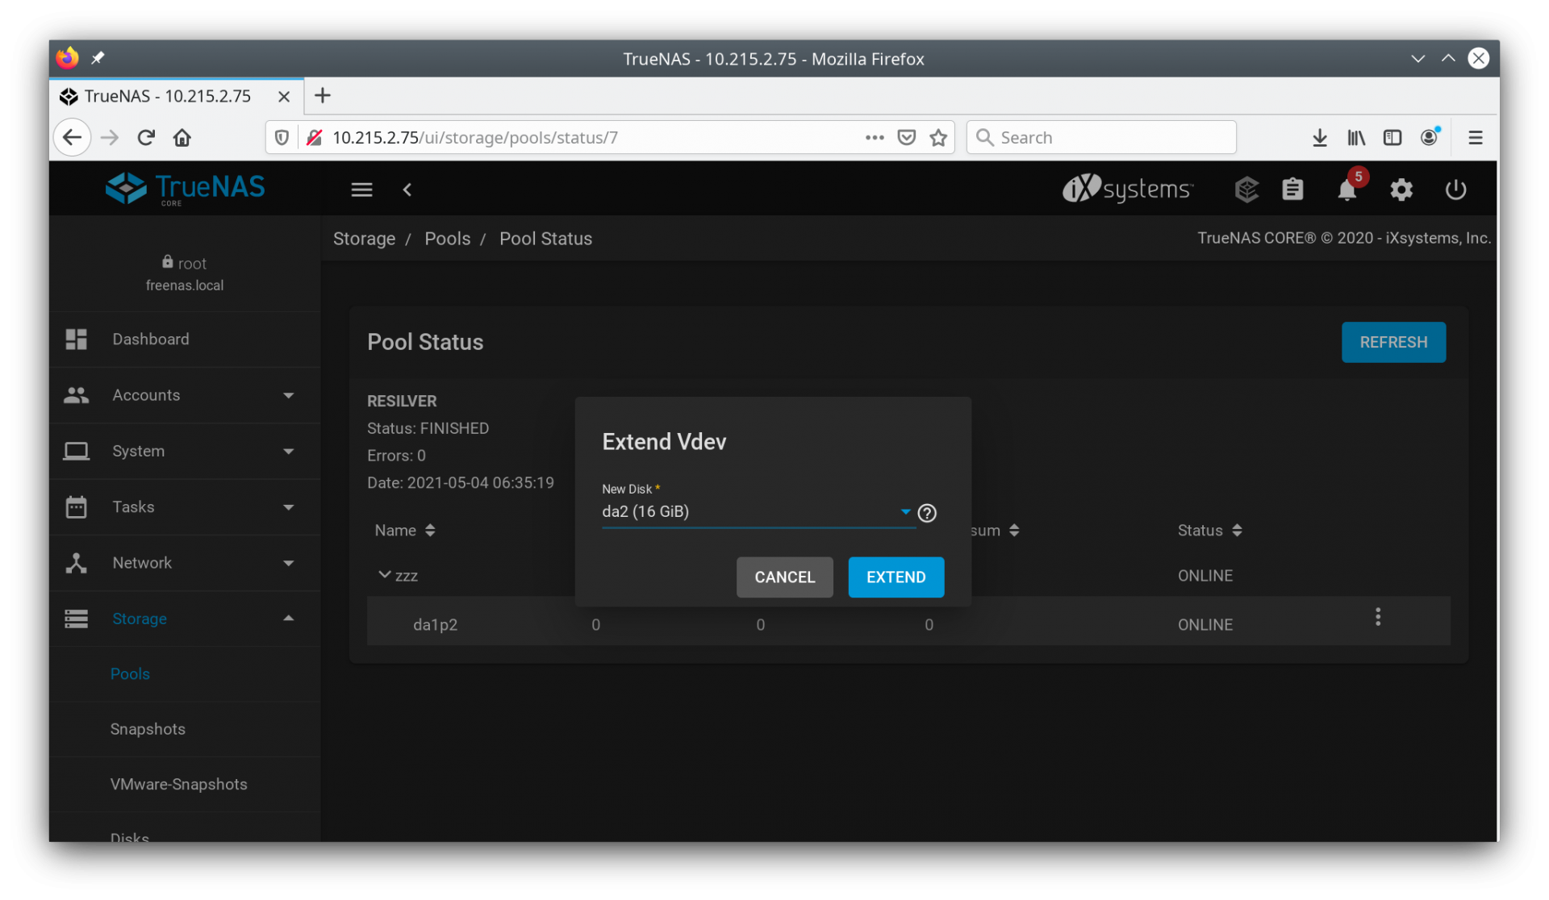Image resolution: width=1549 pixels, height=900 pixels.
Task: Open alerts bell with 5 notifications
Action: pyautogui.click(x=1347, y=190)
